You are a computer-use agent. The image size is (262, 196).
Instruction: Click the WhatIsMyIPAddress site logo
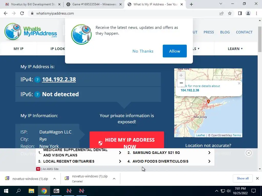click(31, 32)
